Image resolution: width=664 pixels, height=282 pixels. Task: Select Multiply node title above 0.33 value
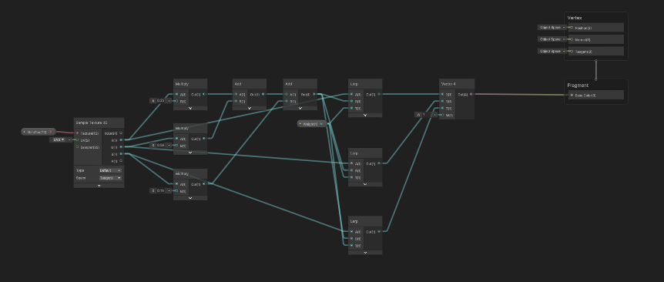pos(182,84)
